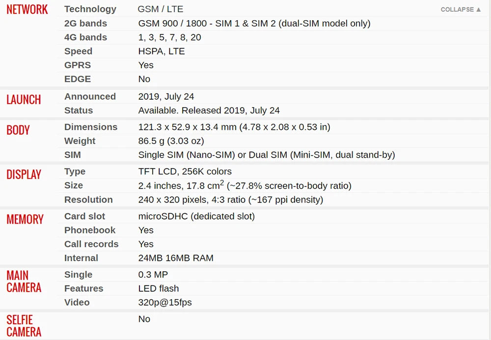This screenshot has height=340, width=491.
Task: Click the SELFIE CAMERA section heading
Action: pyautogui.click(x=24, y=326)
